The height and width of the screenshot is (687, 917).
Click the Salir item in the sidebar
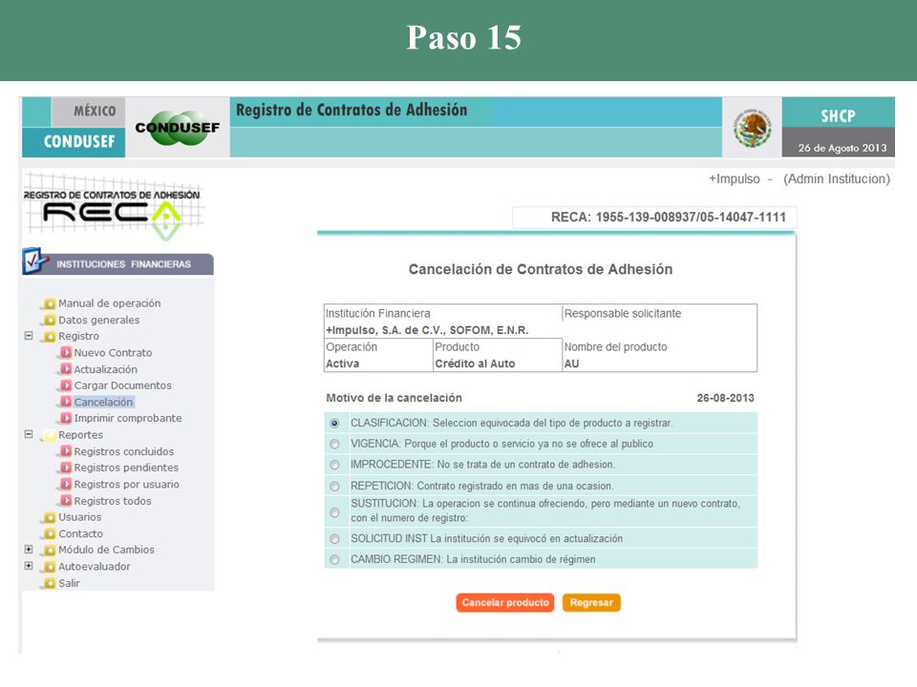(69, 583)
